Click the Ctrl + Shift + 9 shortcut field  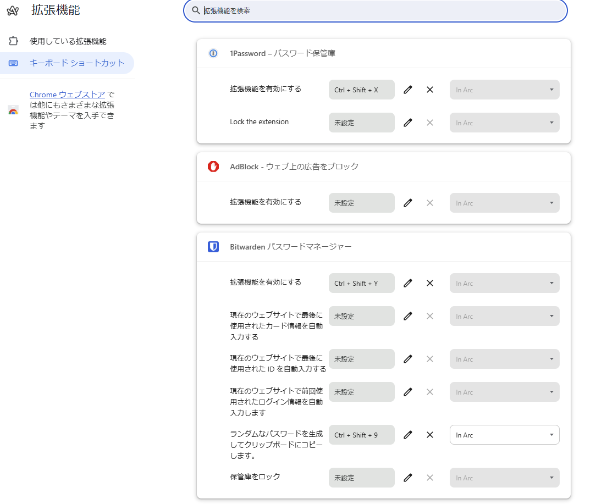(x=362, y=435)
